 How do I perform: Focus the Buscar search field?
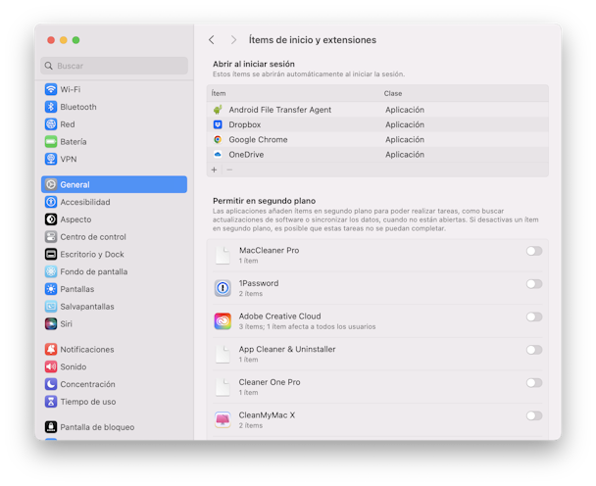(114, 66)
